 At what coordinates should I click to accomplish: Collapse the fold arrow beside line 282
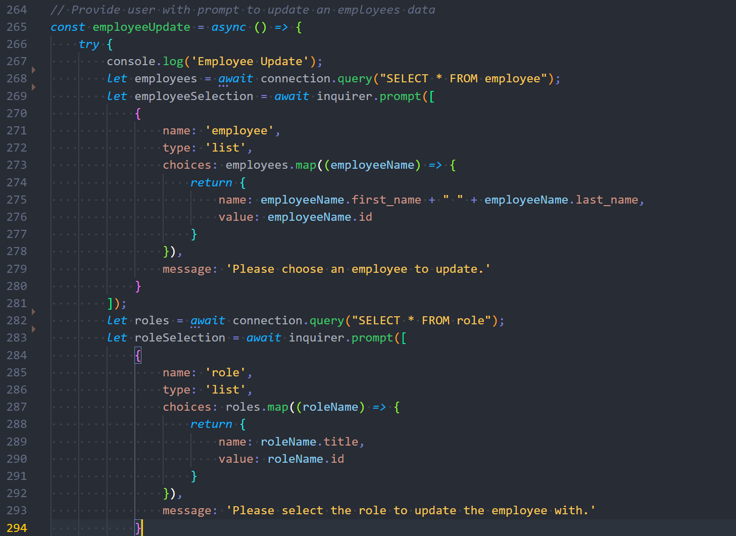(x=33, y=312)
